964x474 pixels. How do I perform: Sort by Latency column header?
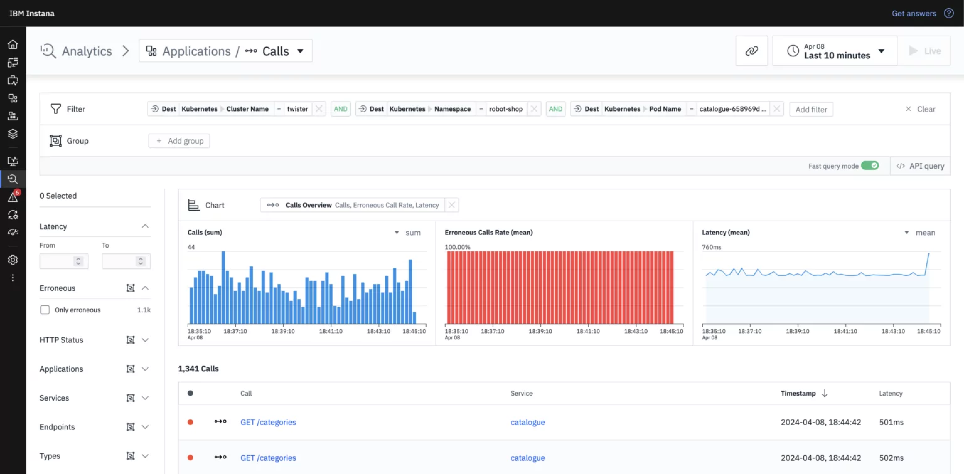(x=891, y=393)
